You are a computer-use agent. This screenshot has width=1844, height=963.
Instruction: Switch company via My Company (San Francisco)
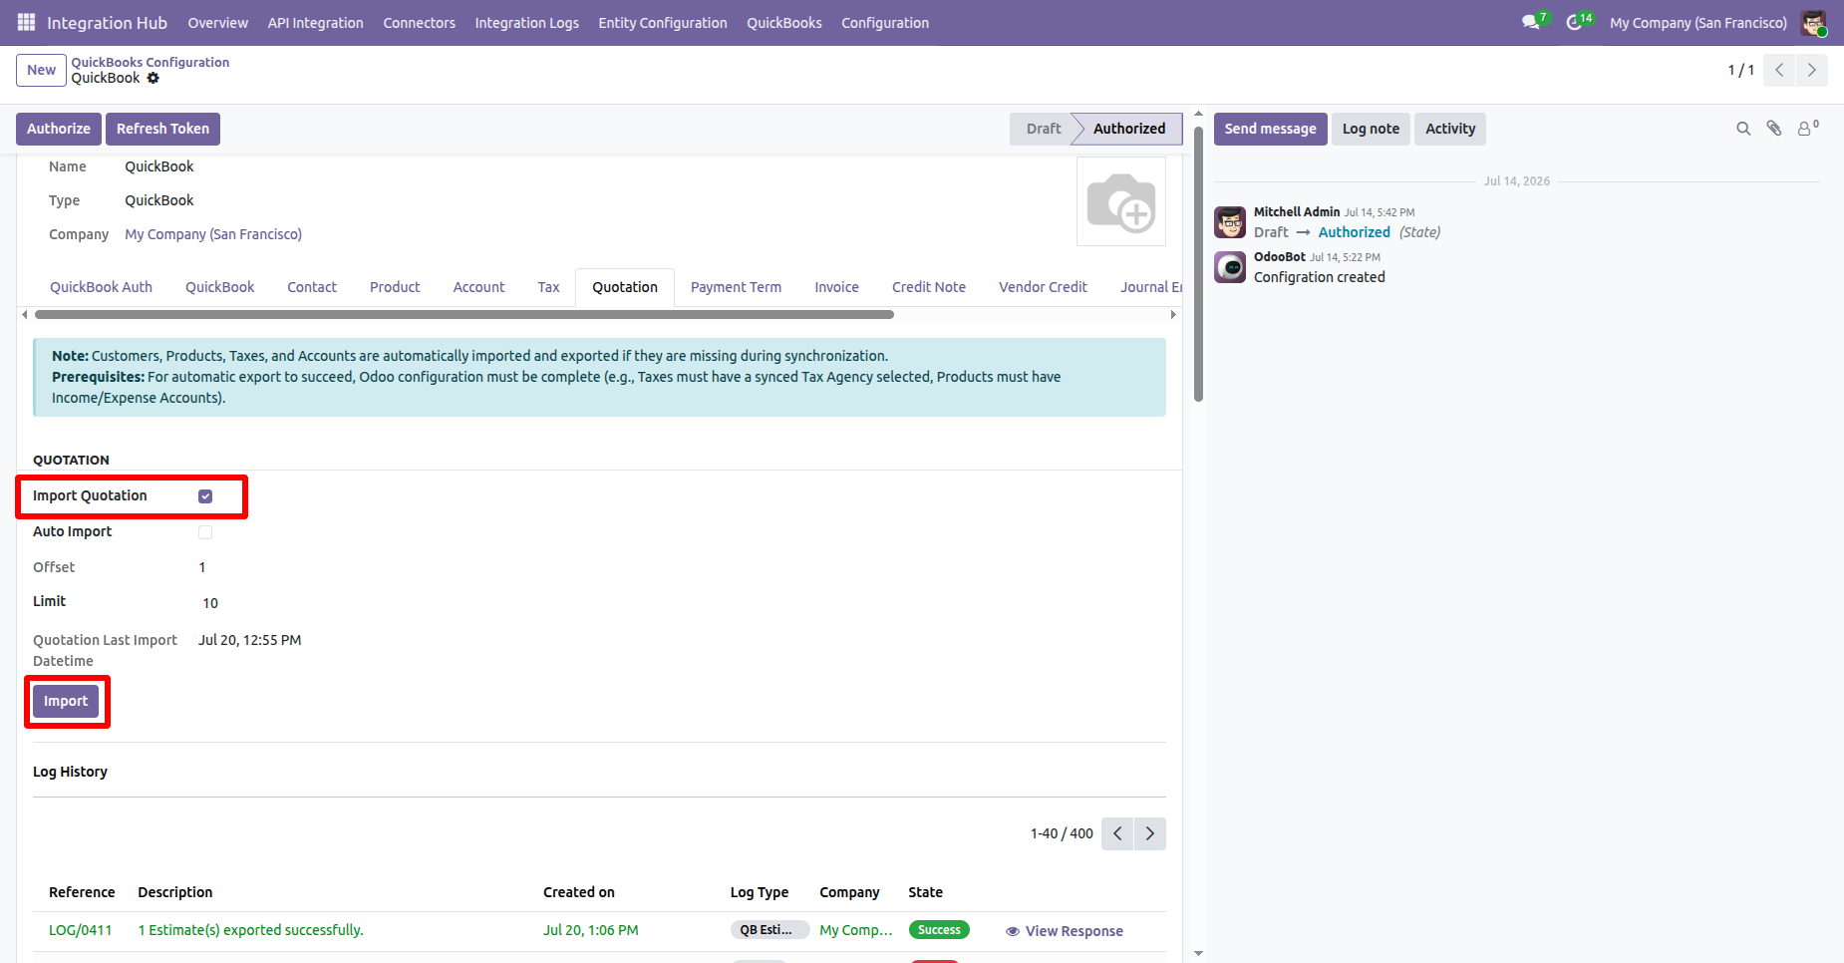[1697, 23]
